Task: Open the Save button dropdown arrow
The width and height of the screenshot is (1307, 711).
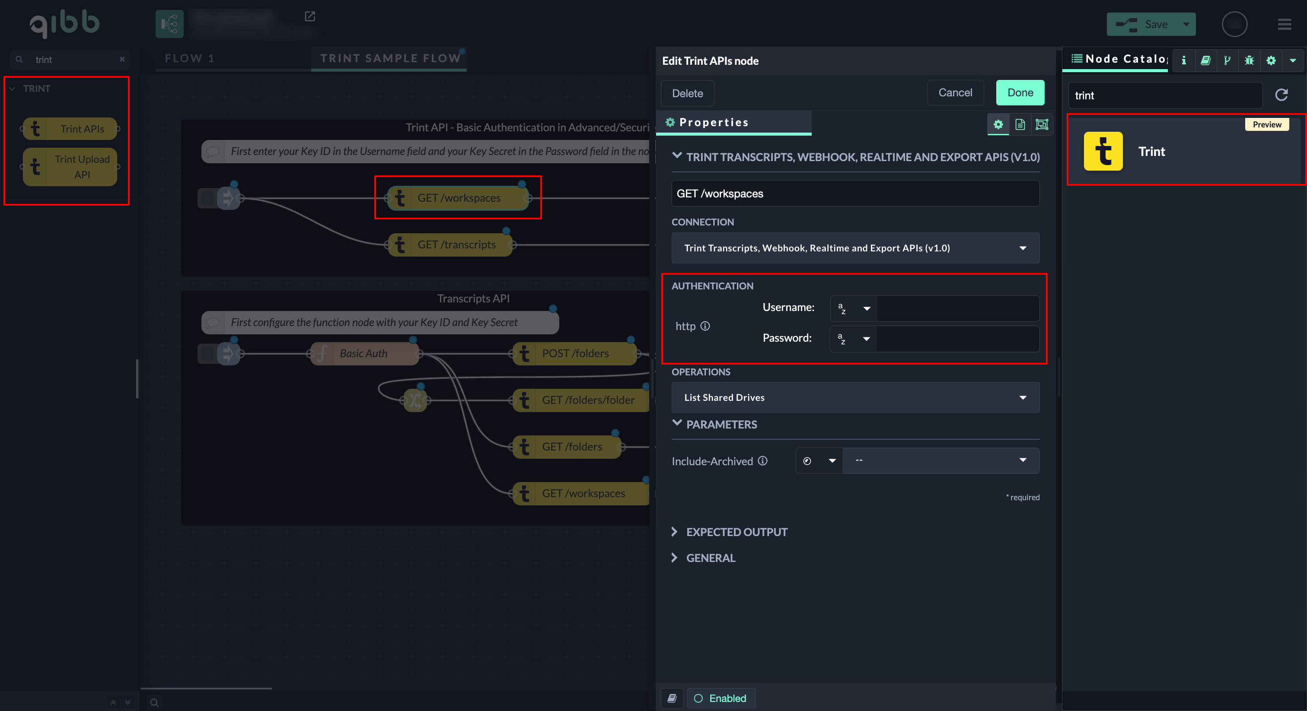Action: point(1186,24)
